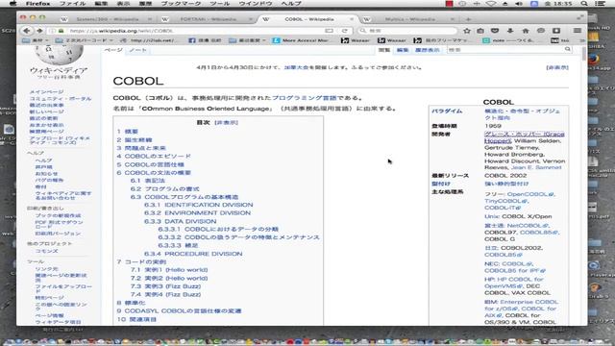The image size is (615, 346).
Task: Click the eject icon in menu bar
Action: point(505,4)
